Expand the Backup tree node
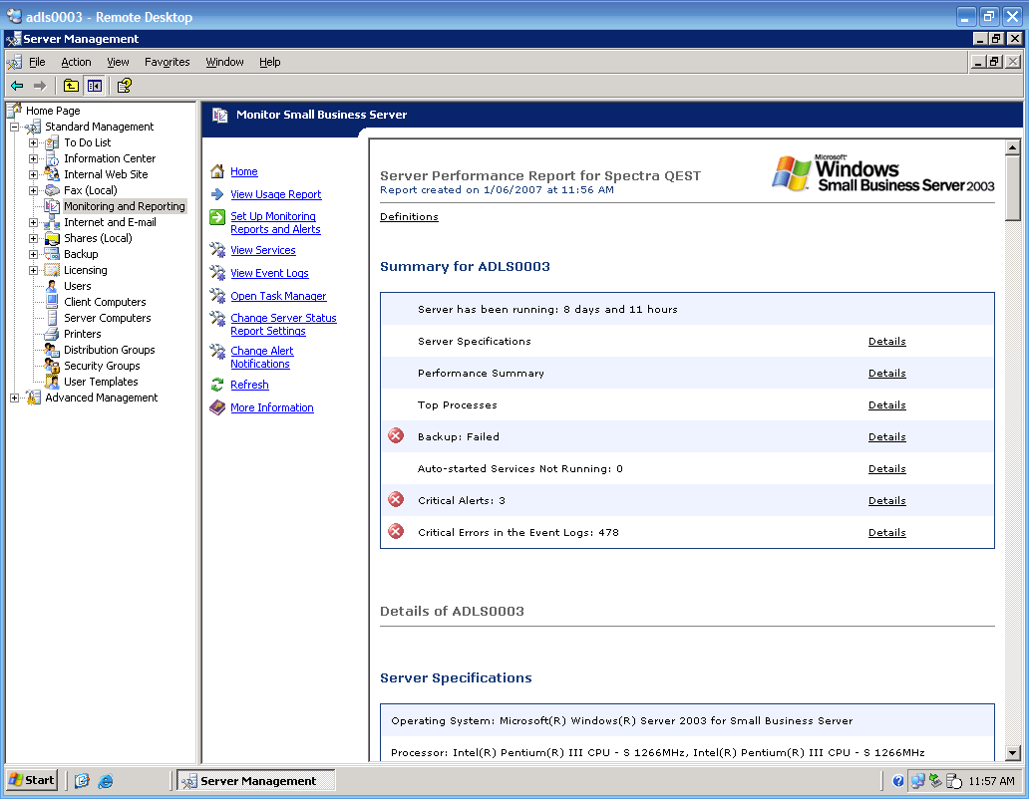The height and width of the screenshot is (799, 1029). 34,254
